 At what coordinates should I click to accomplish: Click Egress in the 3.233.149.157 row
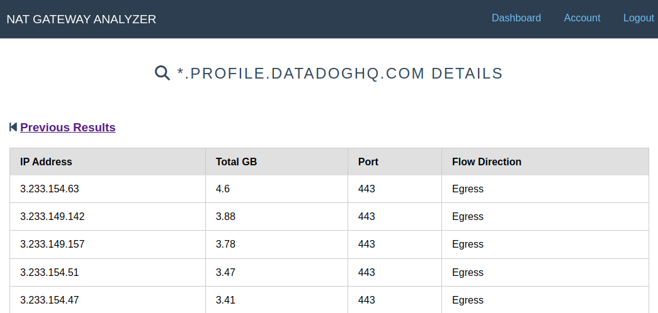tap(468, 244)
